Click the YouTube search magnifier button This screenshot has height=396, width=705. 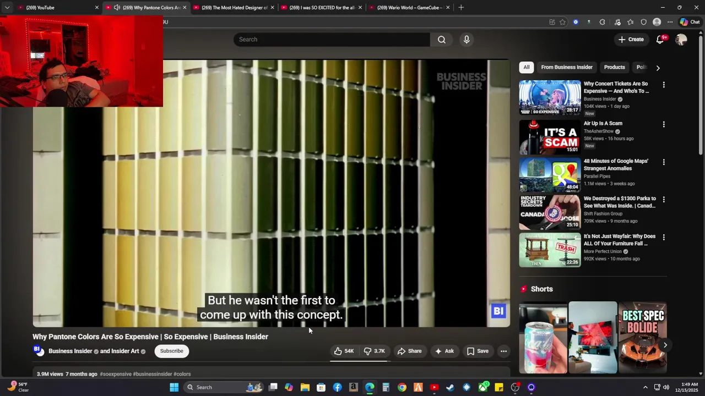442,40
